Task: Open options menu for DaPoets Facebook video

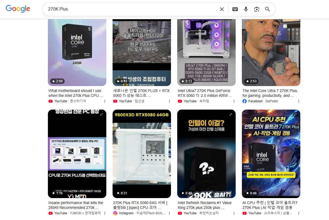Action: point(299,101)
